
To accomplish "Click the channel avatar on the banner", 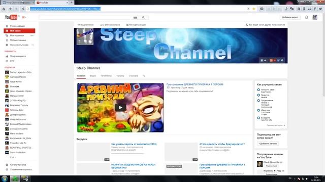I will [x=85, y=37].
